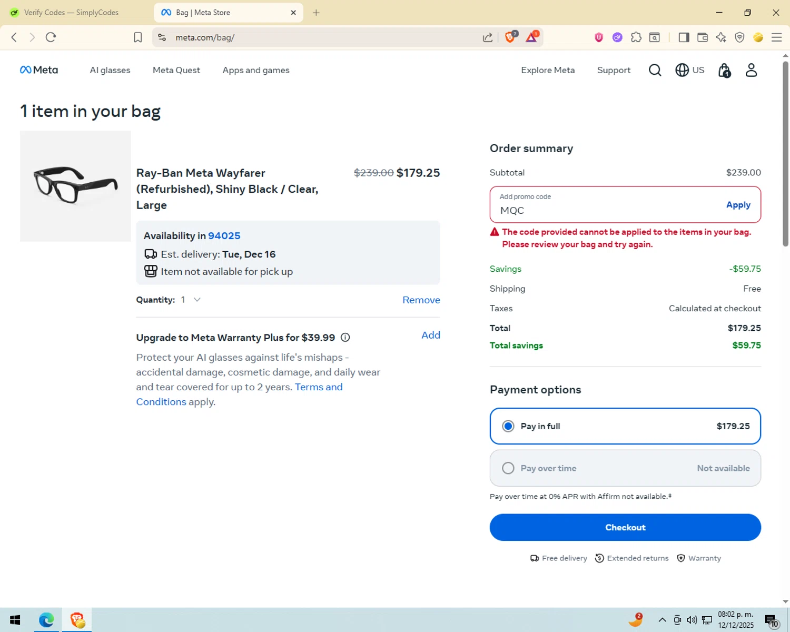
Task: Open the Meta Quest menu
Action: pos(176,70)
